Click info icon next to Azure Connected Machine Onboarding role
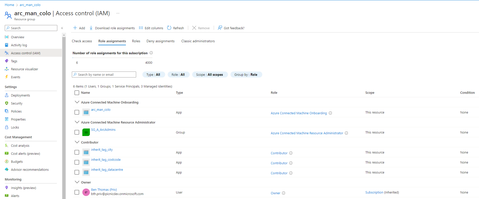The height and width of the screenshot is (199, 479). pyautogui.click(x=330, y=113)
